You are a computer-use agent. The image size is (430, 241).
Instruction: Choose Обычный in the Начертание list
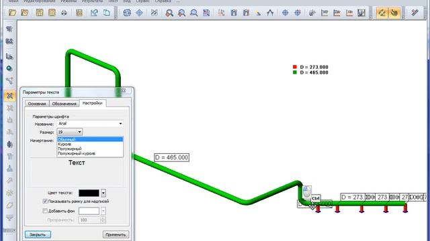click(90, 139)
